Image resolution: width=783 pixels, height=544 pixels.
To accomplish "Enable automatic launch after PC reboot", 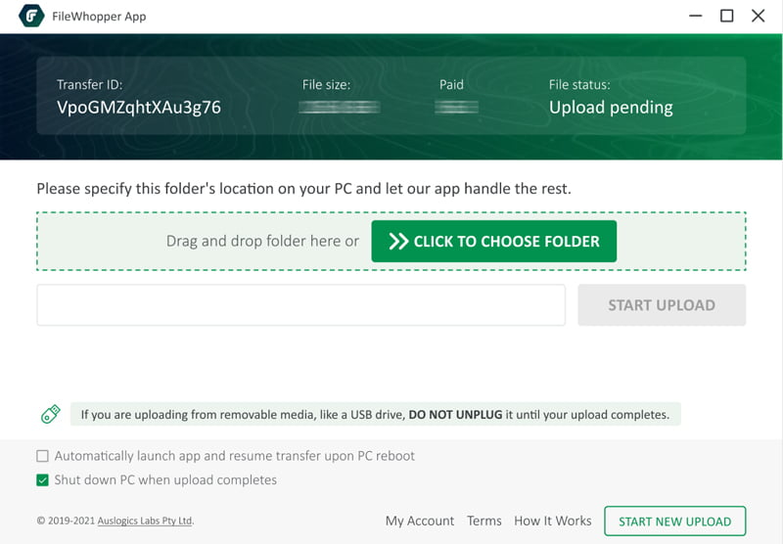I will click(42, 456).
